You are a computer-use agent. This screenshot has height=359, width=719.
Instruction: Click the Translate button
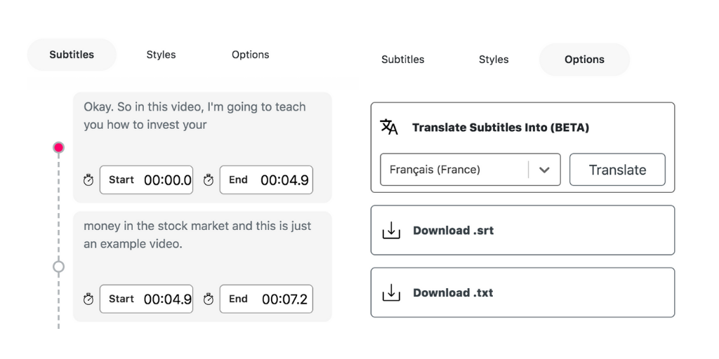[x=618, y=170]
